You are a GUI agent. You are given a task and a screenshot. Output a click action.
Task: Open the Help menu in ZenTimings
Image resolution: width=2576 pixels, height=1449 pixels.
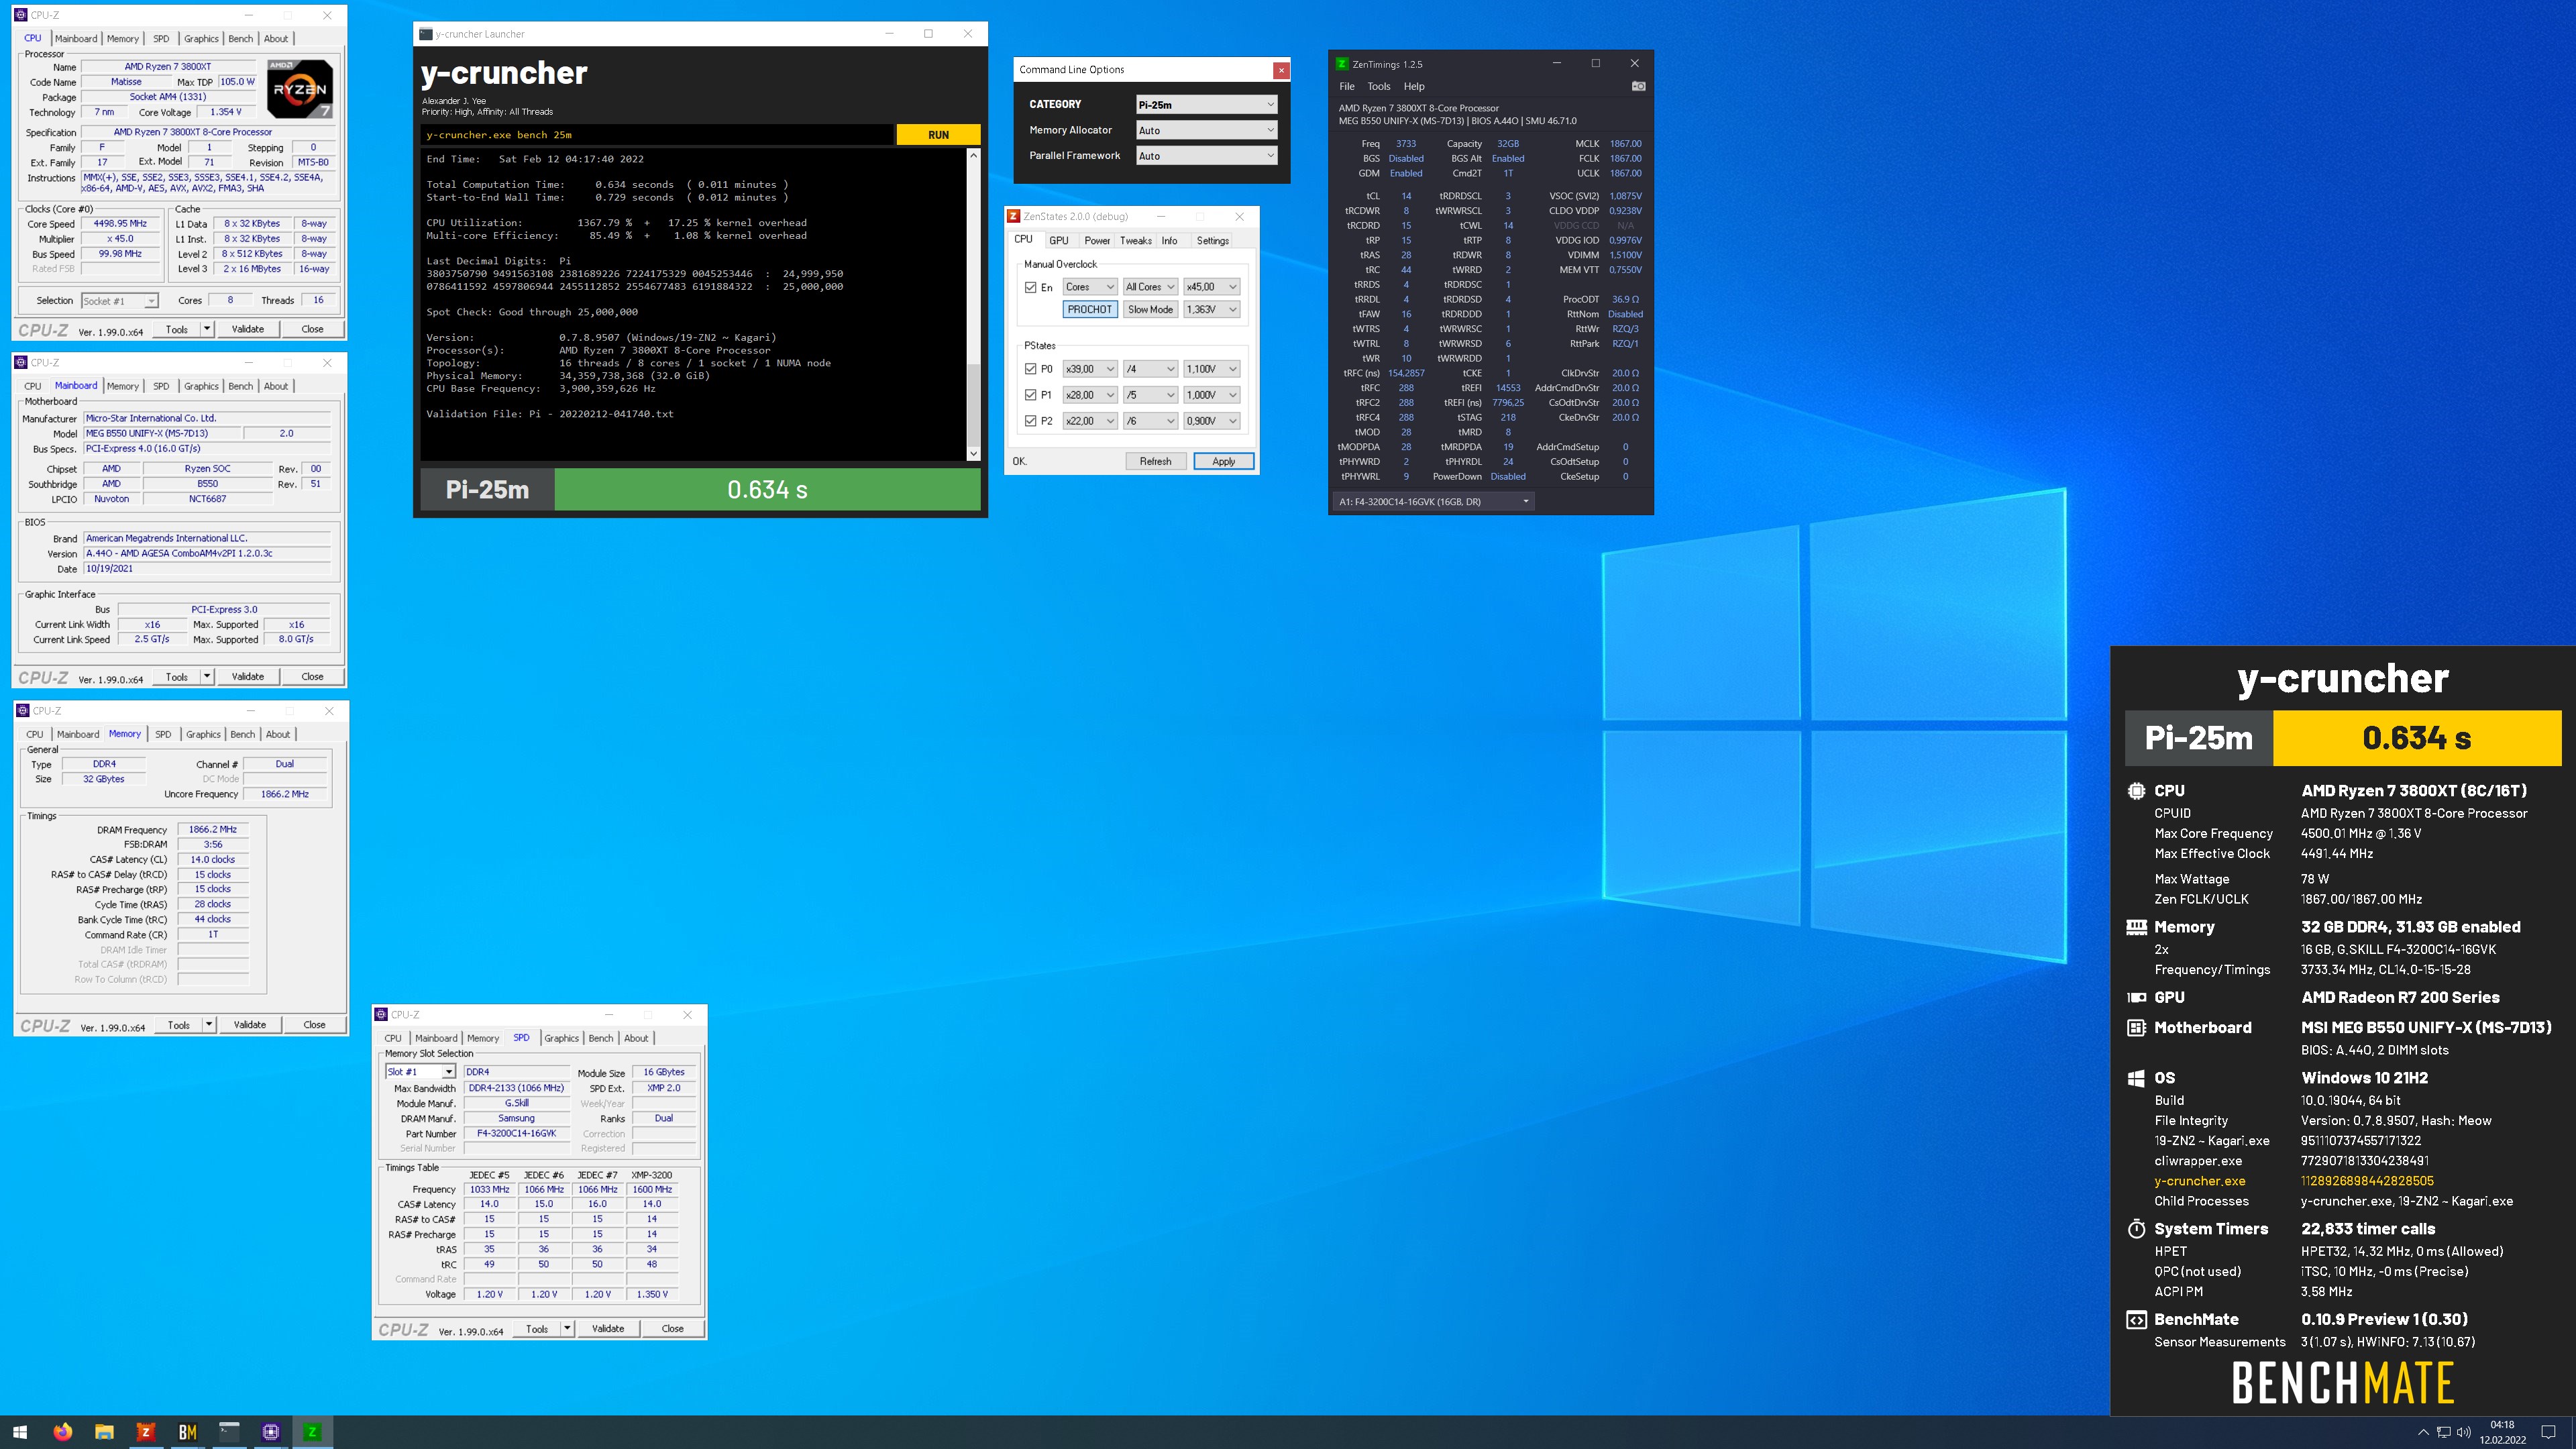[x=1414, y=86]
